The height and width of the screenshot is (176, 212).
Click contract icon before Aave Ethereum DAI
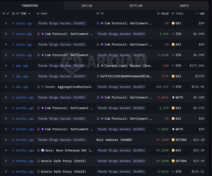click(x=38, y=150)
